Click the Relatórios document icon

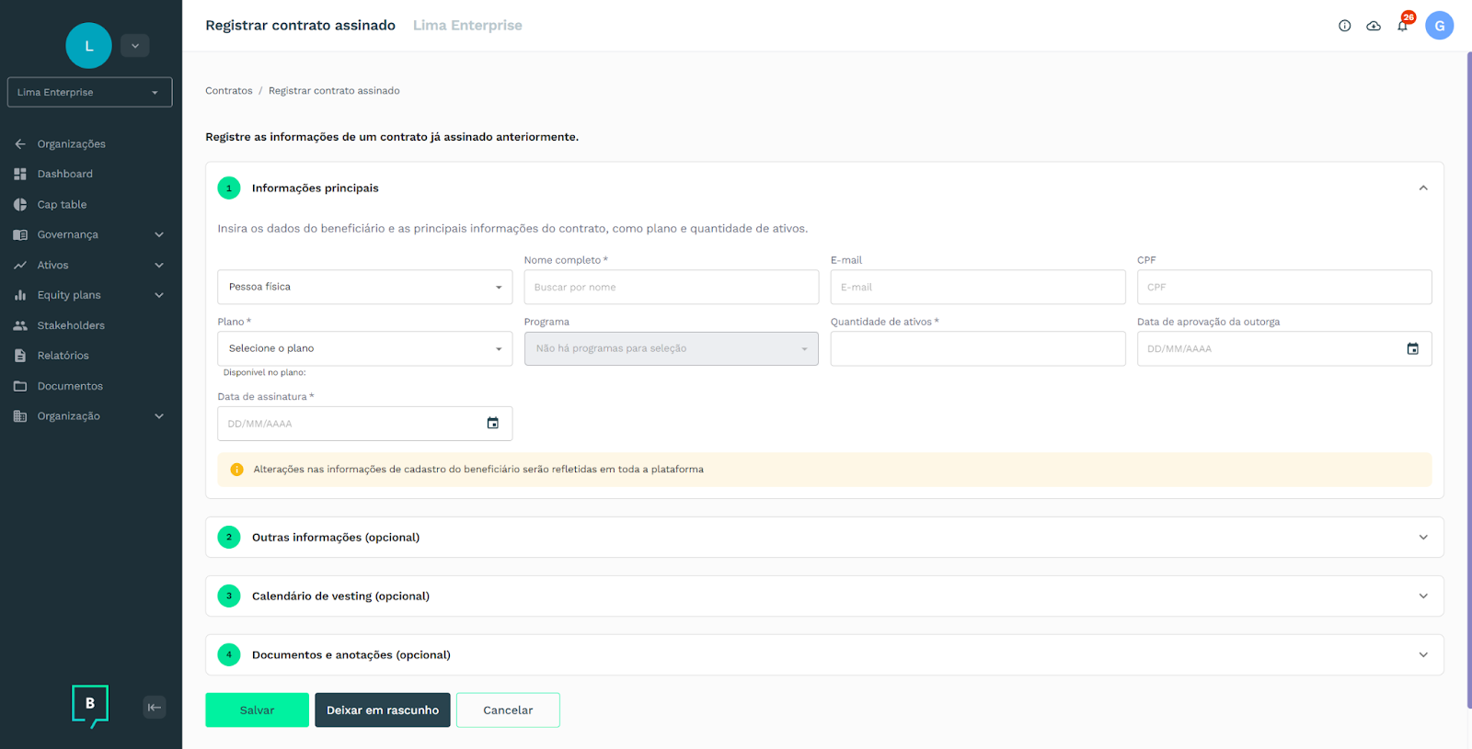click(20, 356)
